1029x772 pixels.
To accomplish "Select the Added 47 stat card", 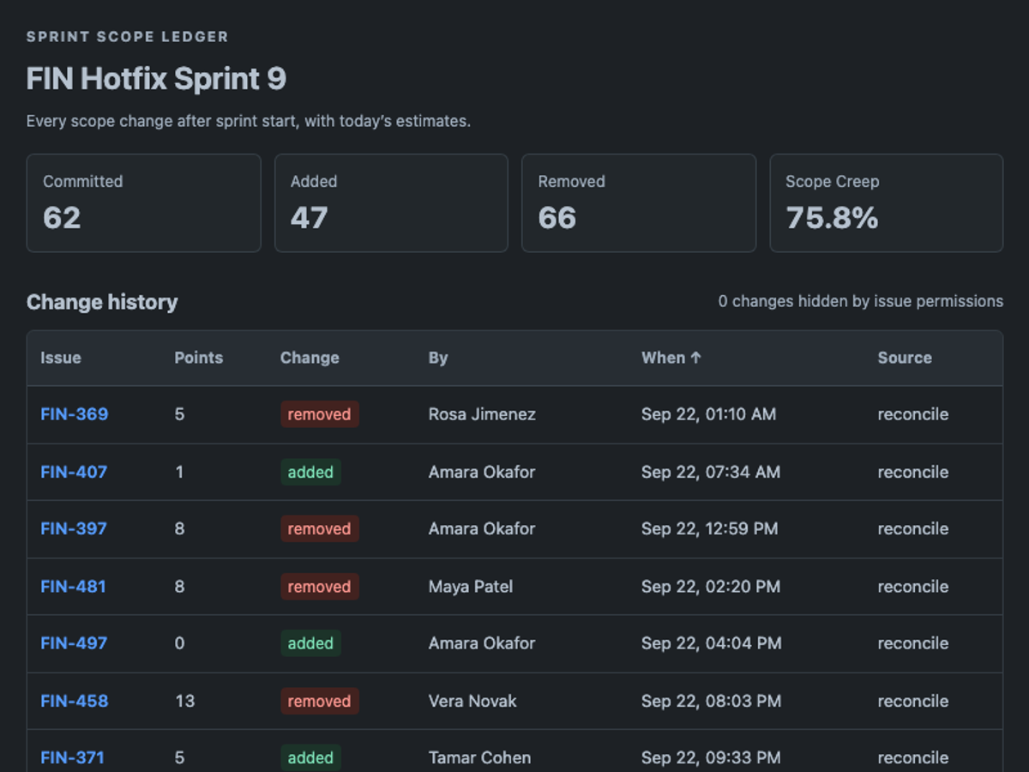I will [391, 203].
